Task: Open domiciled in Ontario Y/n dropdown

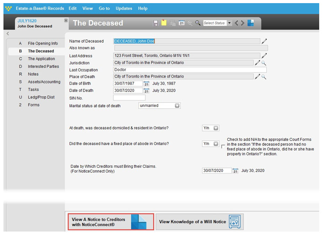Action: click(x=210, y=128)
